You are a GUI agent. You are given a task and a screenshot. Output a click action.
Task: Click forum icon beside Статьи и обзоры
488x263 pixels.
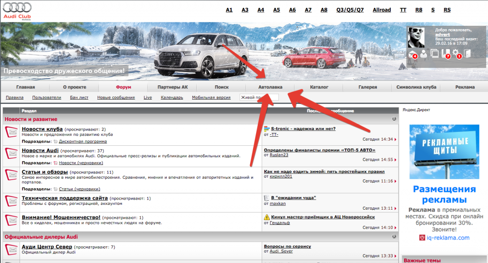pos(11,175)
